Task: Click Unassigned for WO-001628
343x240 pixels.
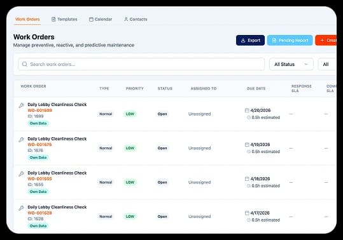Action: point(200,217)
